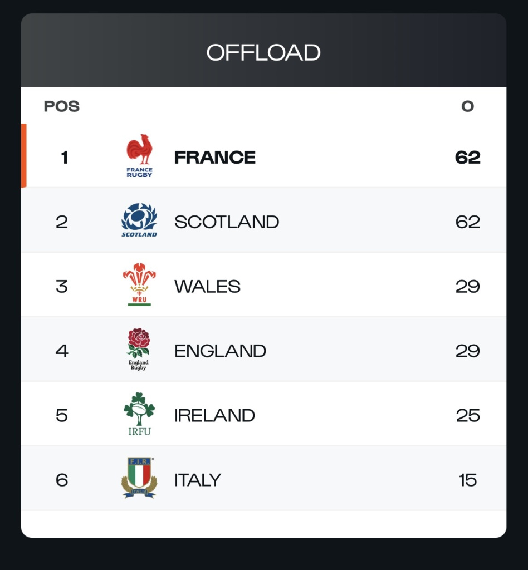Click Italy's offload value 15
This screenshot has width=528, height=570.
point(467,480)
